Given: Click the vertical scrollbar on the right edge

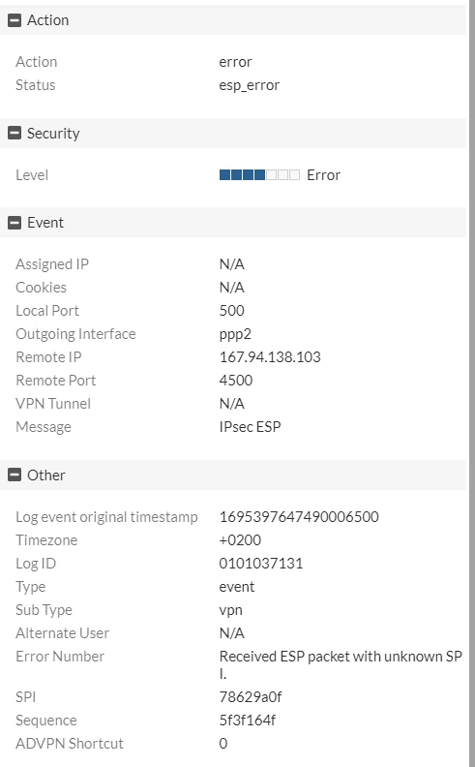Looking at the screenshot, I should 471,383.
